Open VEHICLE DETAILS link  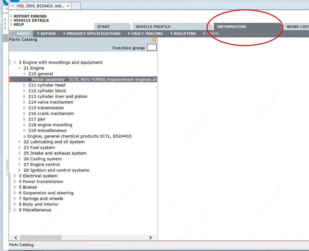(31, 20)
